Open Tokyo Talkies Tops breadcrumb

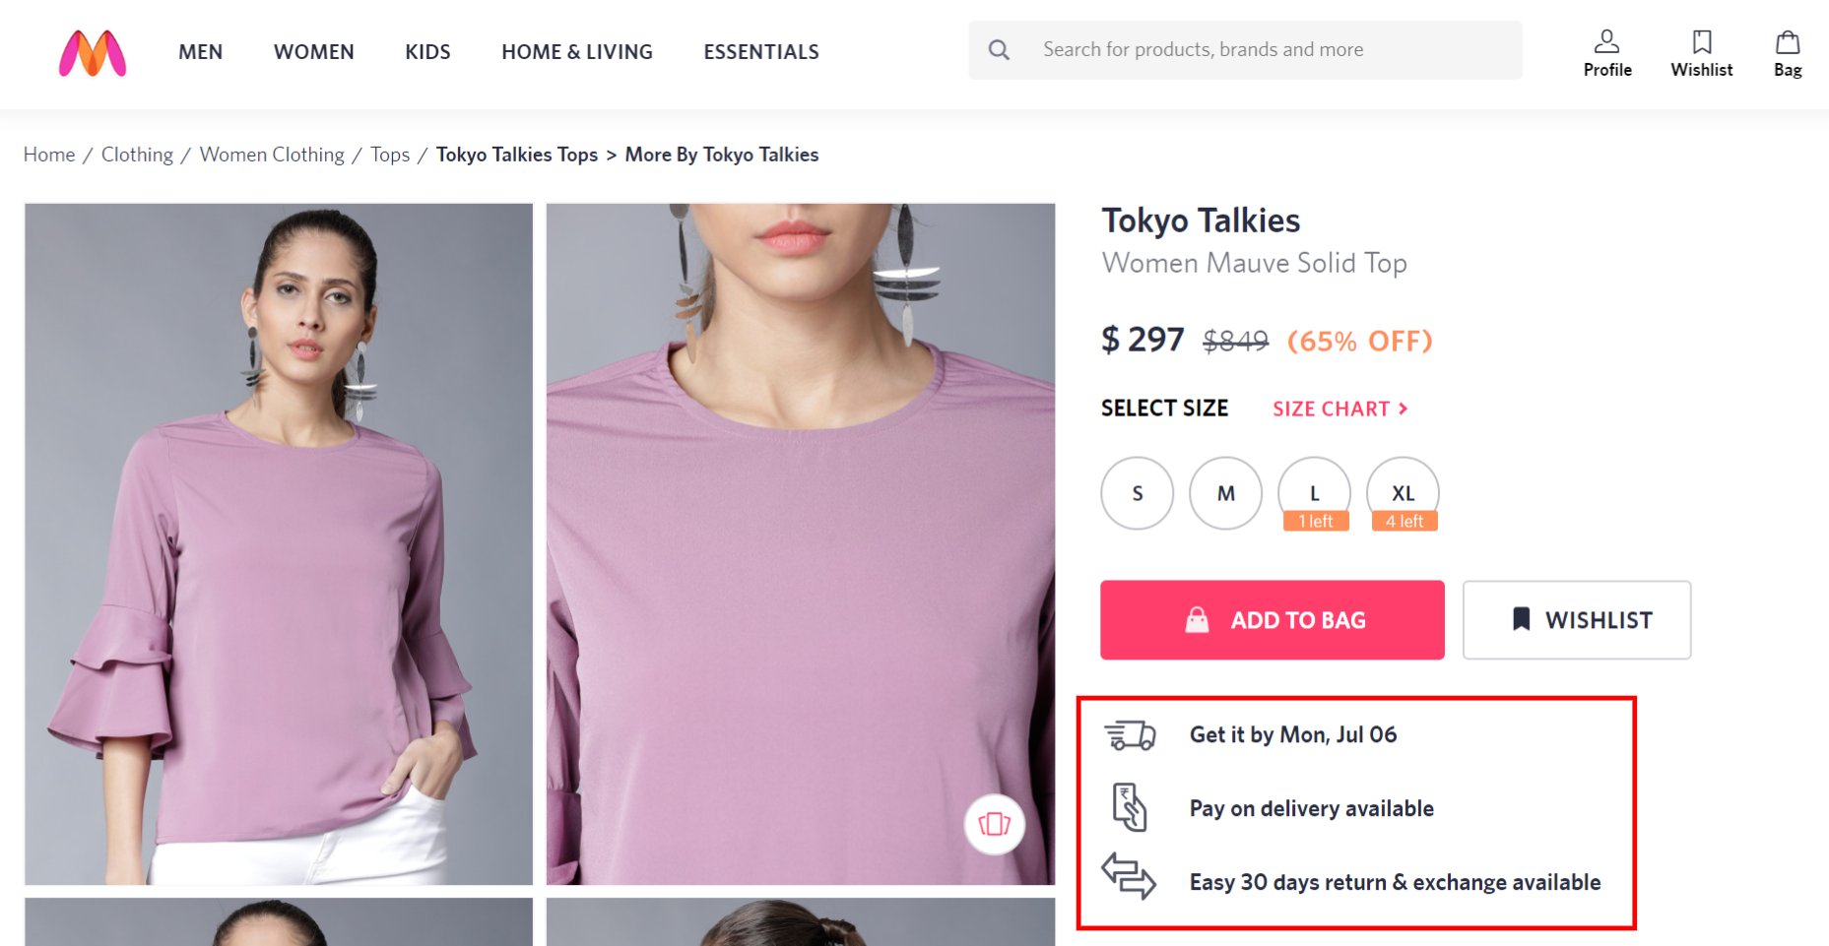pyautogui.click(x=517, y=155)
